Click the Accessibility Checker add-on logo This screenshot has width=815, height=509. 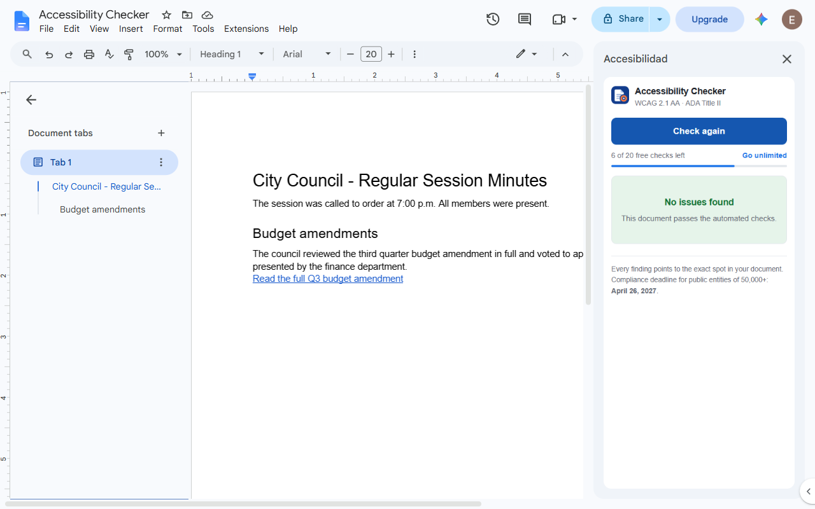620,95
